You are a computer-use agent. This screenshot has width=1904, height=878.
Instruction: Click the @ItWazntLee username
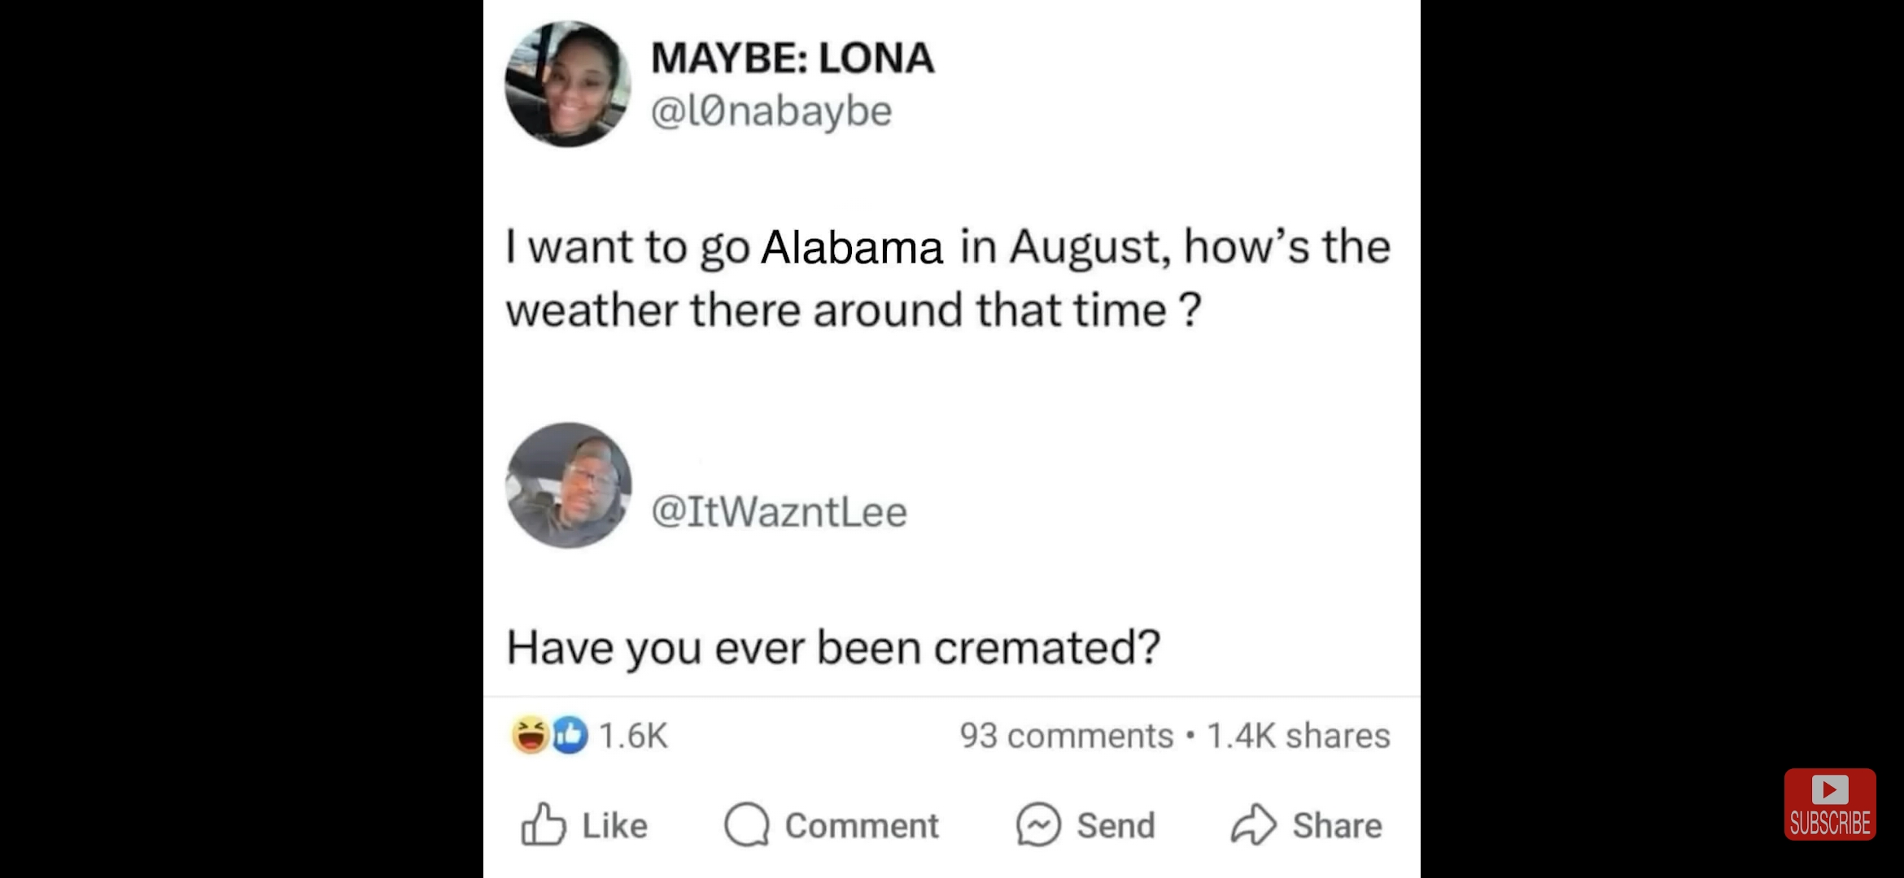779,511
